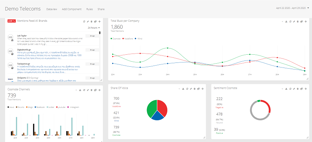Download Sentiment Cosmote data

[x=286, y=89]
